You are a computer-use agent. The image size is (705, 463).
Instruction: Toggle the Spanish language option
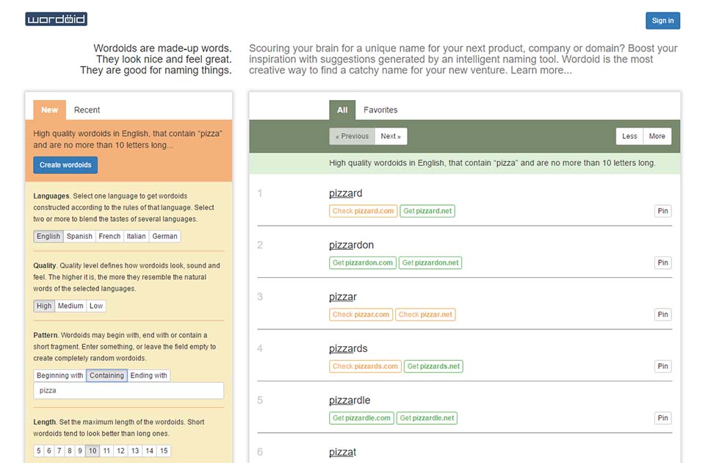(79, 236)
